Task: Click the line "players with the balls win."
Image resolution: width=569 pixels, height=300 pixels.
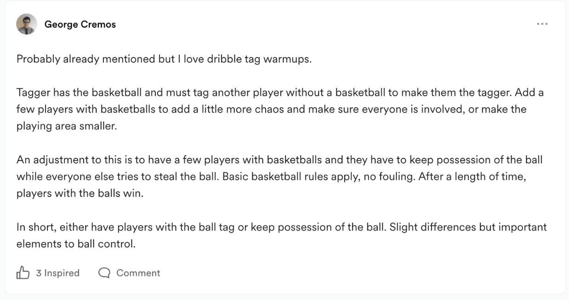Action: click(x=80, y=193)
